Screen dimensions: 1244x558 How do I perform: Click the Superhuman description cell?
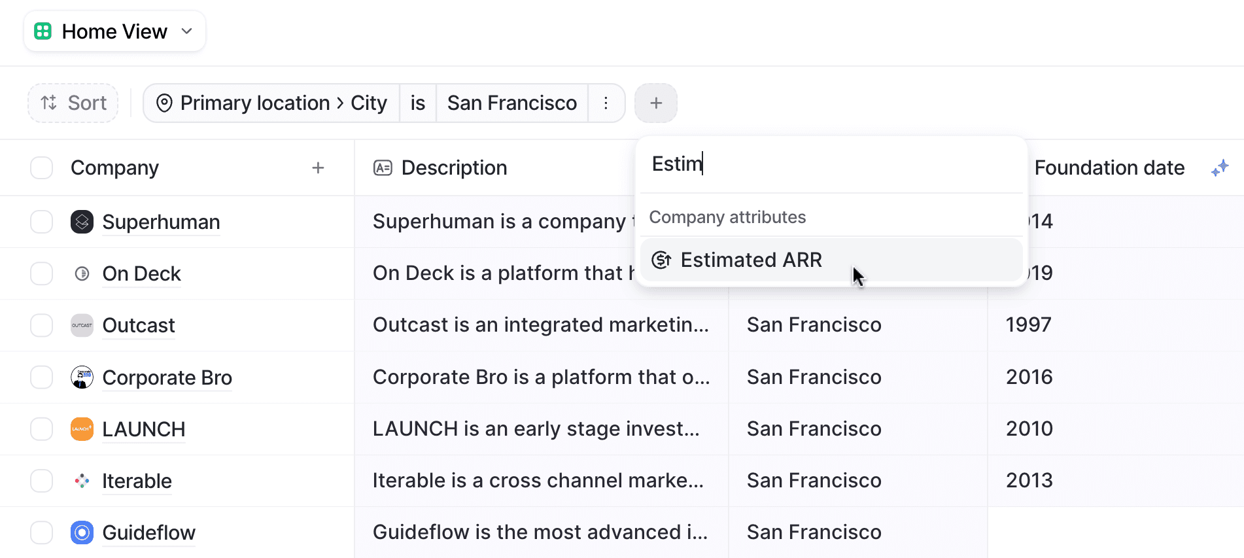click(x=495, y=222)
